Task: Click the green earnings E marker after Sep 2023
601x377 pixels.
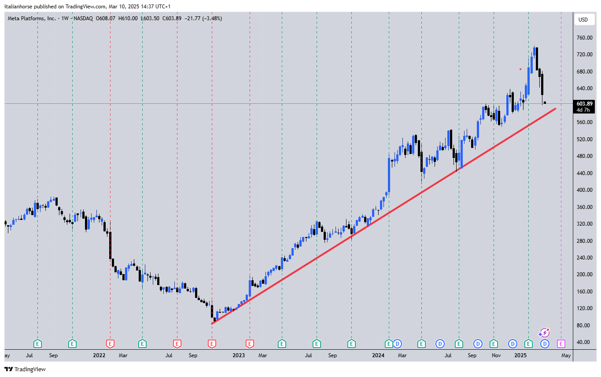Action: pos(351,343)
